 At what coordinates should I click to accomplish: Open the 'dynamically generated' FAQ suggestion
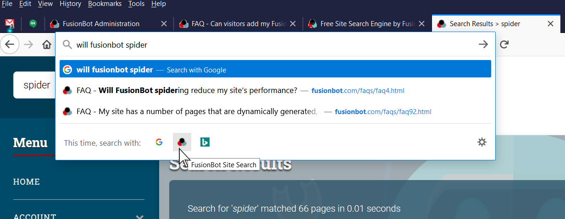[275, 111]
